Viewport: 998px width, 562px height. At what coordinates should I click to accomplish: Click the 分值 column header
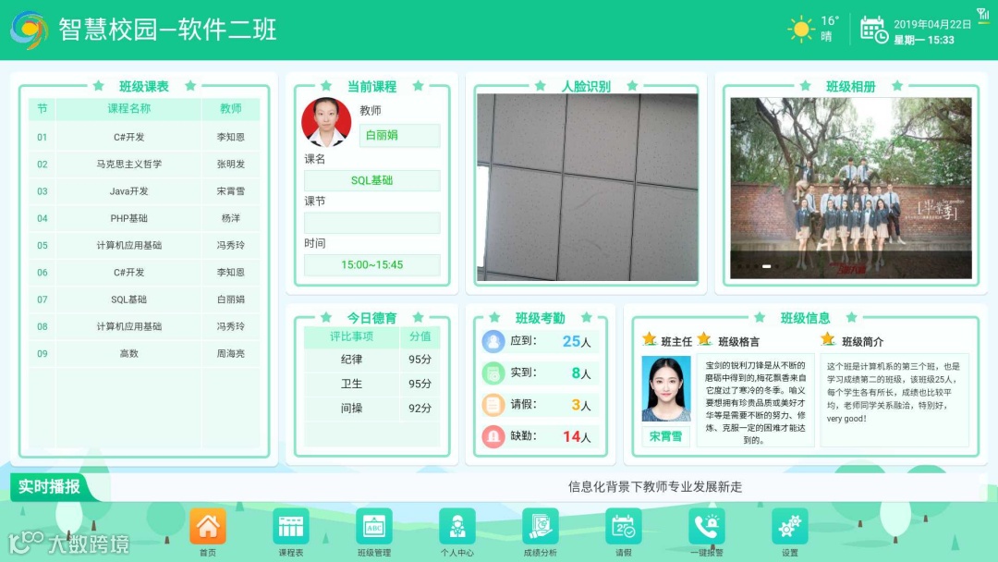[x=420, y=336]
